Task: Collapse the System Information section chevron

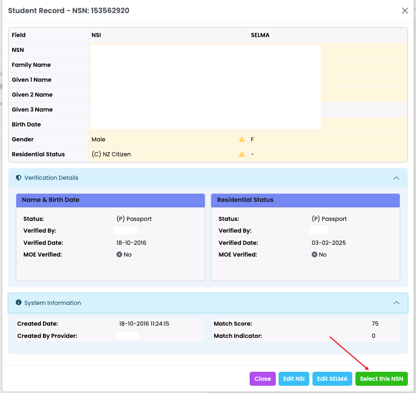Action: pyautogui.click(x=397, y=303)
